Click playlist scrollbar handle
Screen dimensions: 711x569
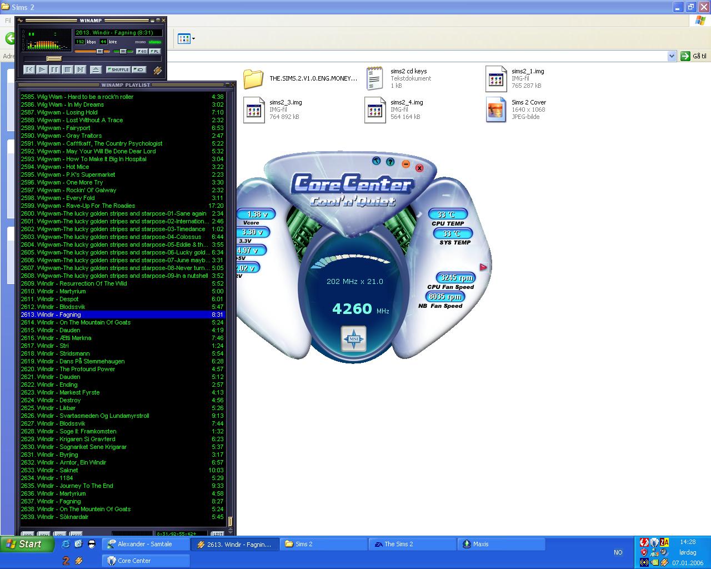[230, 523]
